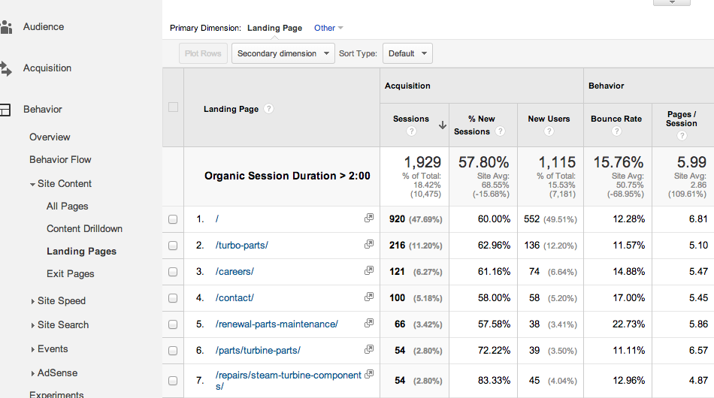Open the /parts/turbine-parts/ link

(259, 351)
